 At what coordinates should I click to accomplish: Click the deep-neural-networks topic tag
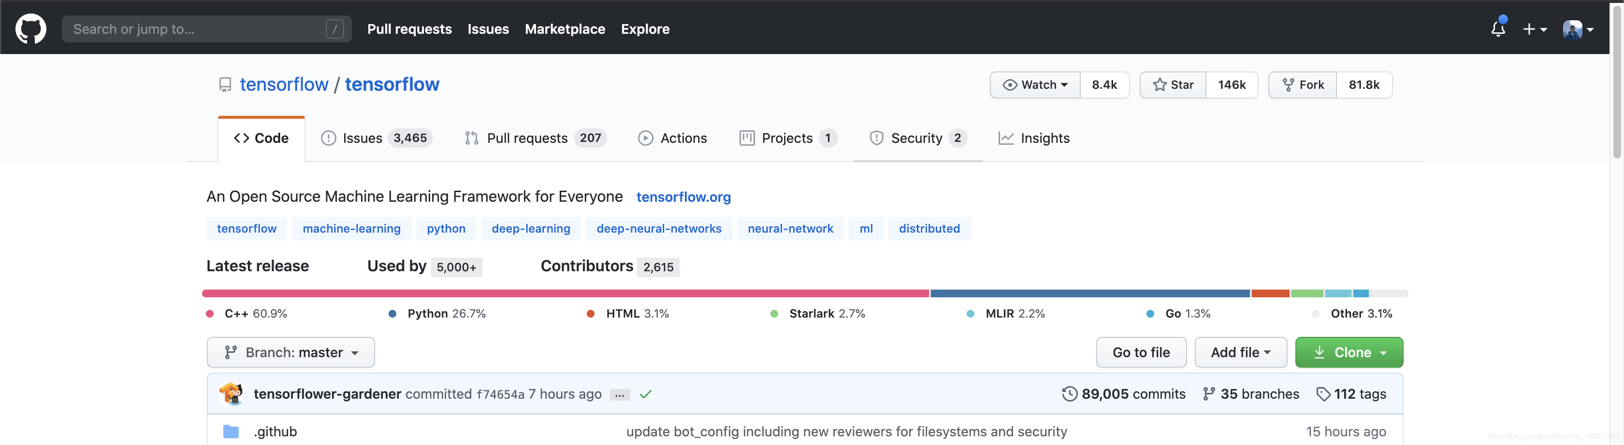click(659, 229)
